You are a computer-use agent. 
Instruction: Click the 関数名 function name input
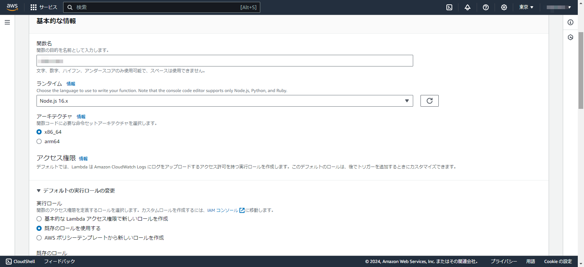225,61
